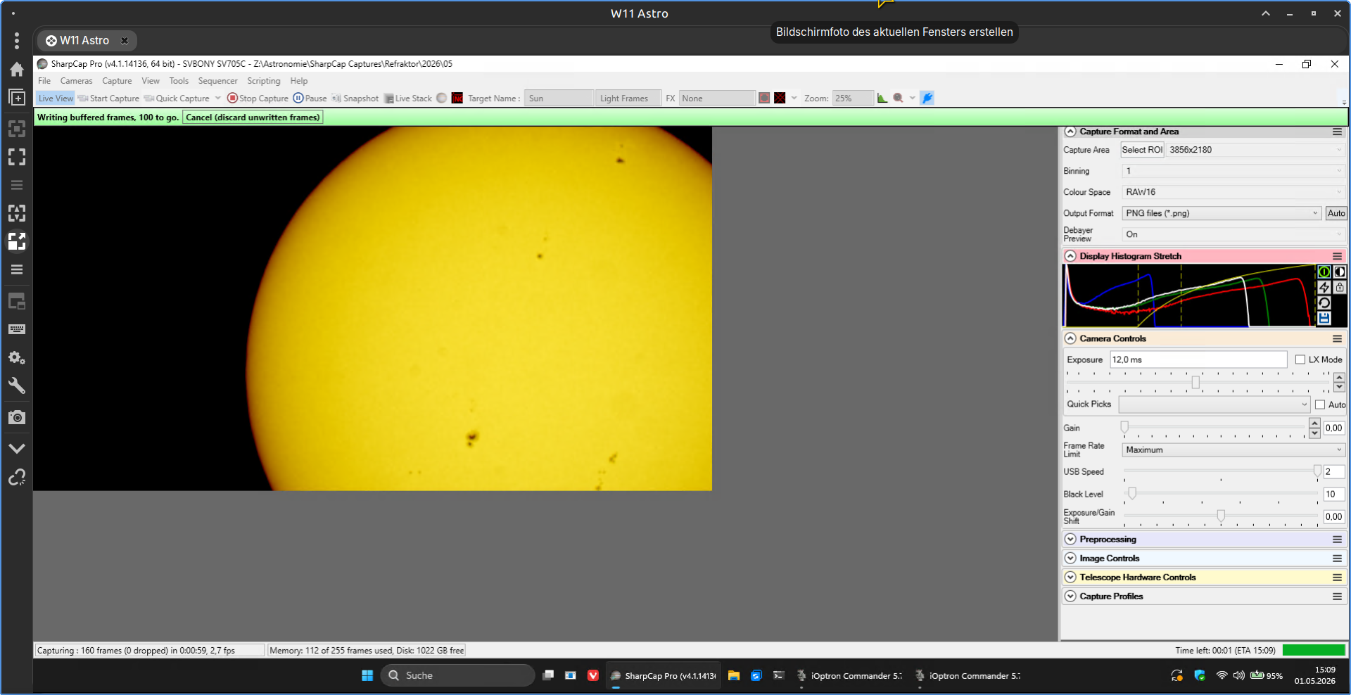This screenshot has width=1351, height=695.
Task: Open the Cameras menu
Action: tap(77, 81)
